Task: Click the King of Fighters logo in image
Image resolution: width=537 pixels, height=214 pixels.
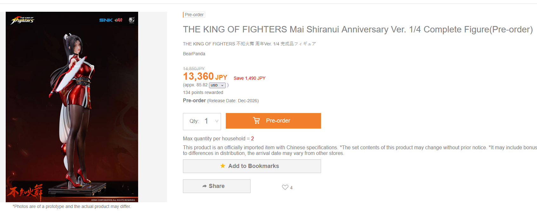Action: (23, 20)
